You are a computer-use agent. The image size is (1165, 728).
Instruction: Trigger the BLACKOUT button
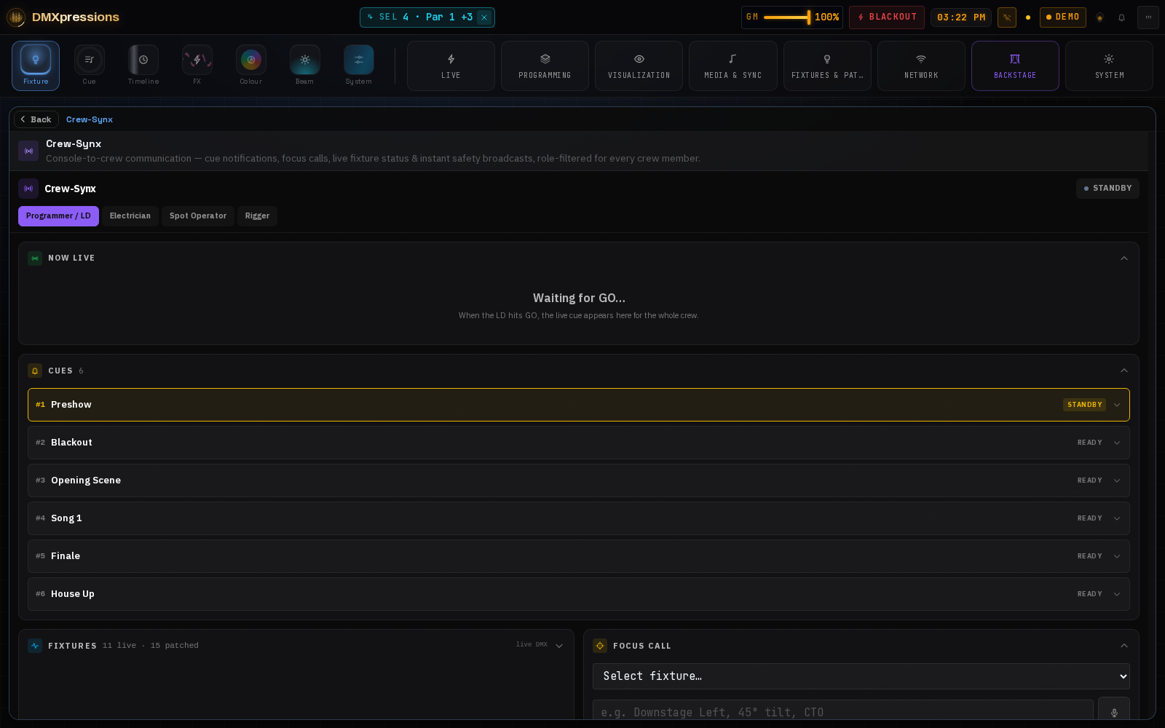click(887, 17)
